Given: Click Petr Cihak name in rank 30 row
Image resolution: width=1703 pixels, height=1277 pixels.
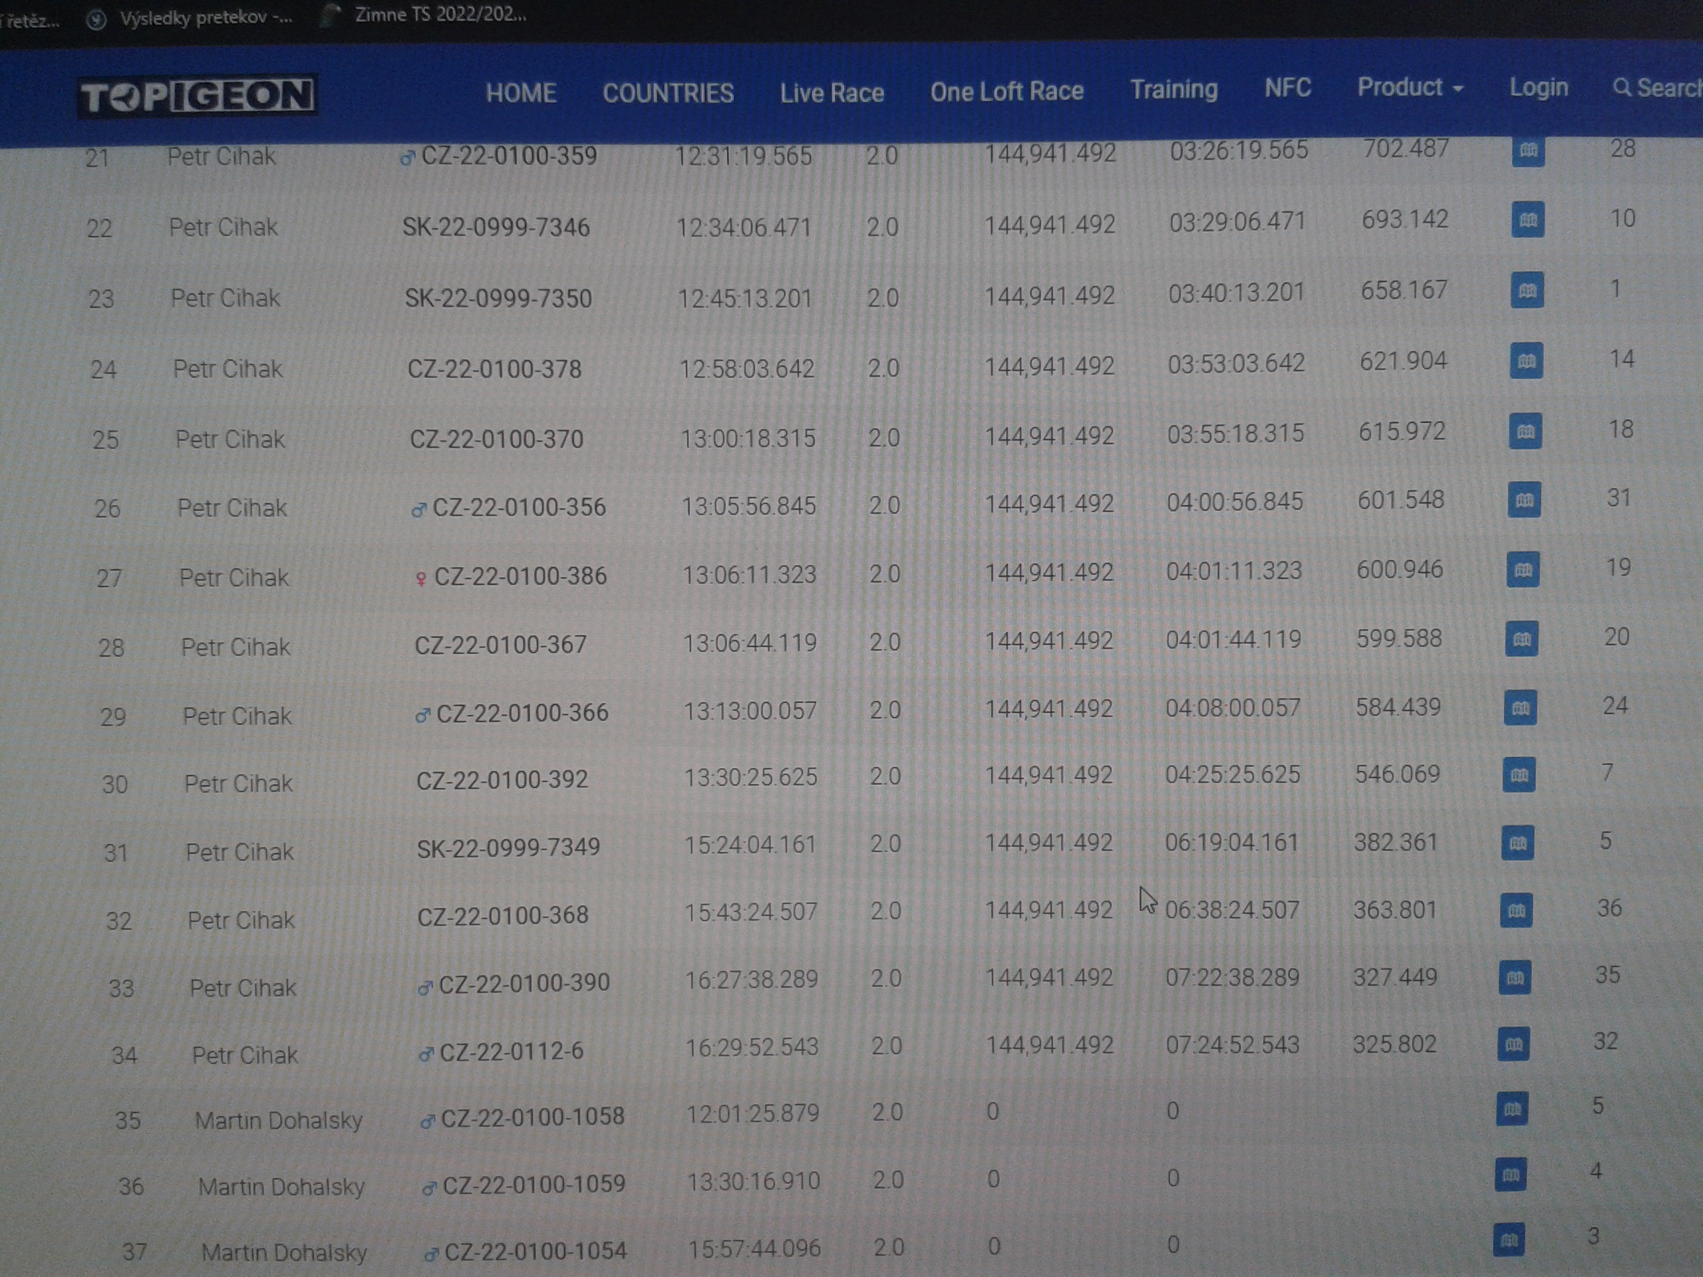Looking at the screenshot, I should pos(239,783).
